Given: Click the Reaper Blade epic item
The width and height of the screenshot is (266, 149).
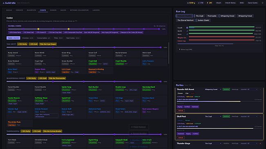Looking at the screenshot, I should (46, 70).
